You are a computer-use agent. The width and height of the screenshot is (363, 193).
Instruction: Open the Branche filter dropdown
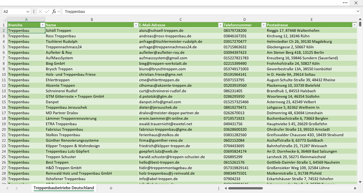[42, 25]
